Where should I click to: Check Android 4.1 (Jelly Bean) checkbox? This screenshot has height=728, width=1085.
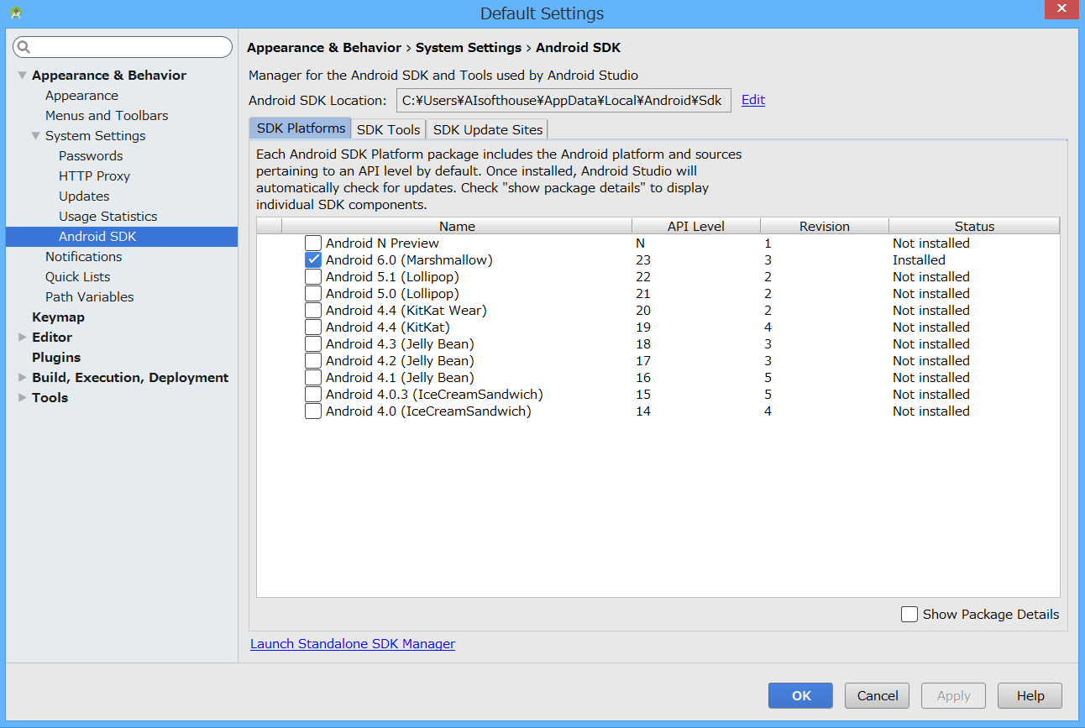[313, 378]
